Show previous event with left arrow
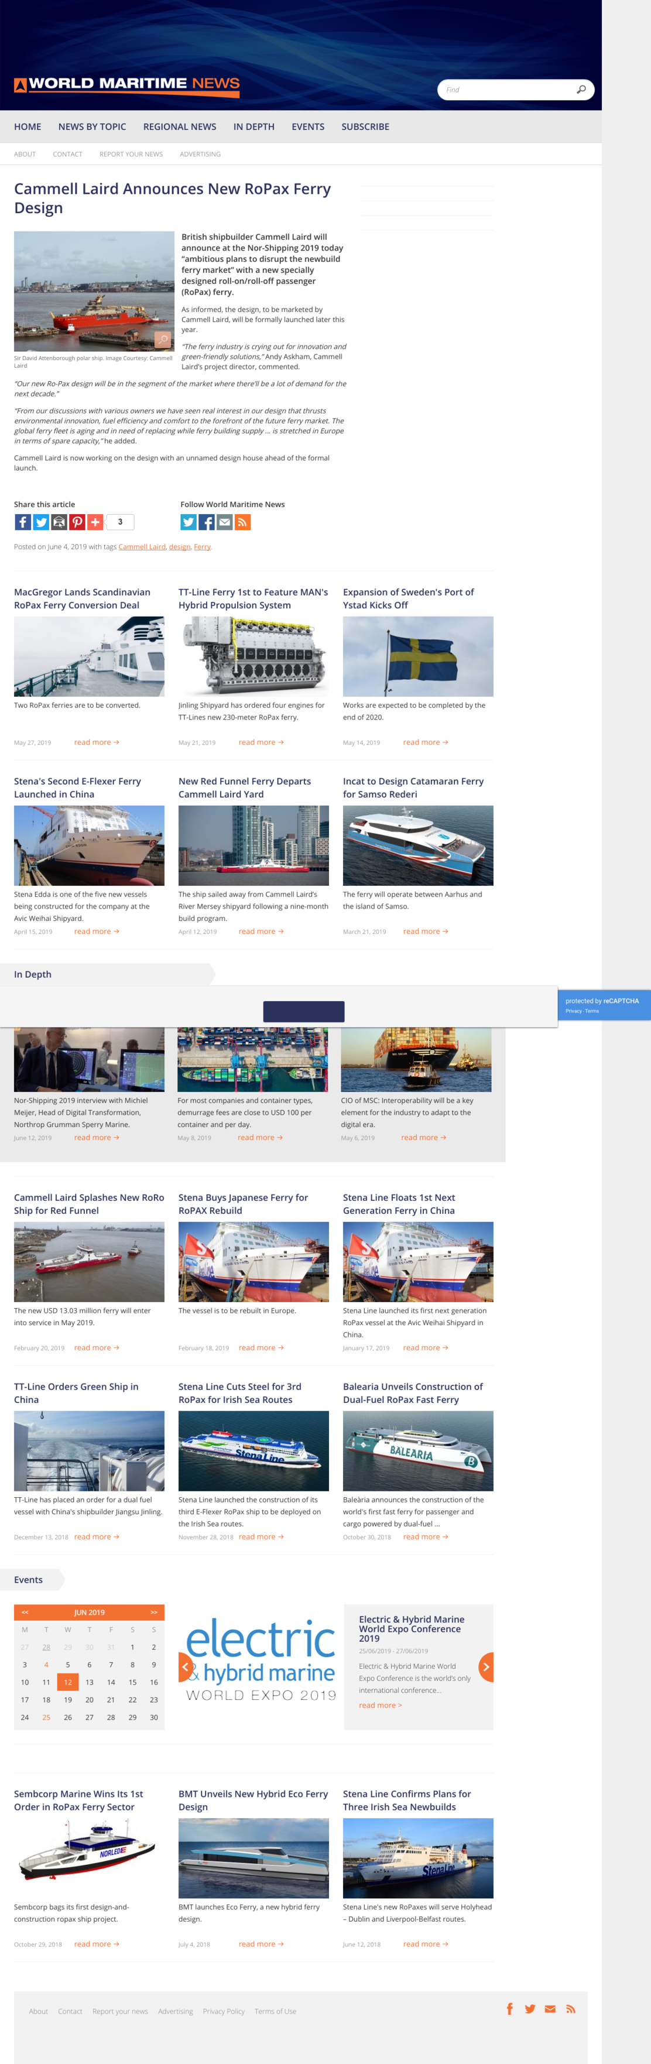 click(185, 1666)
